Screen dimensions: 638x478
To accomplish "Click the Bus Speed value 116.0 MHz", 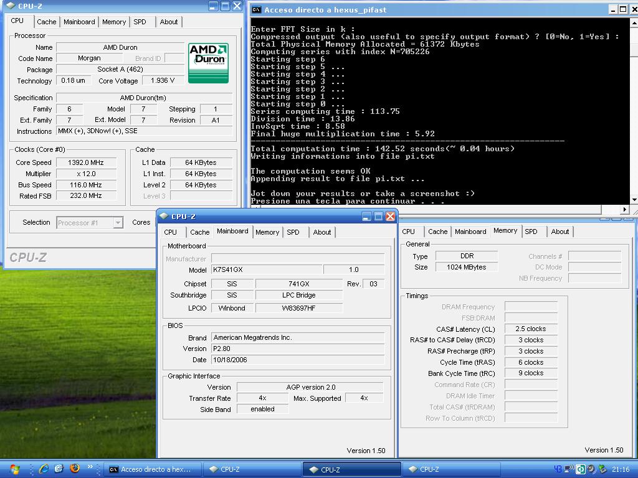I will click(x=86, y=184).
